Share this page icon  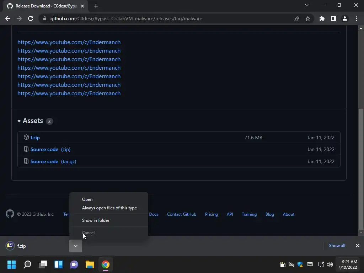point(296,18)
